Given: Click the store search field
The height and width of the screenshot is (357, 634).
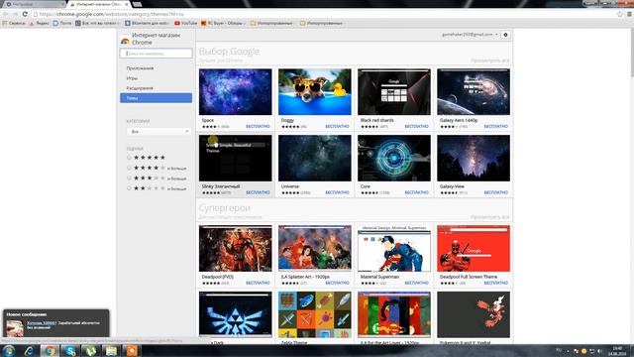Looking at the screenshot, I should (157, 53).
